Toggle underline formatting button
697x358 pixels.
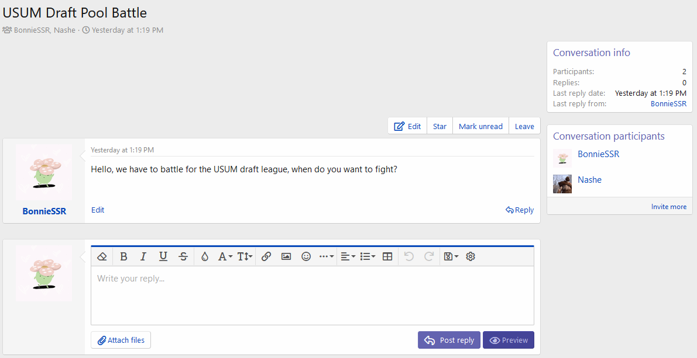tap(163, 256)
